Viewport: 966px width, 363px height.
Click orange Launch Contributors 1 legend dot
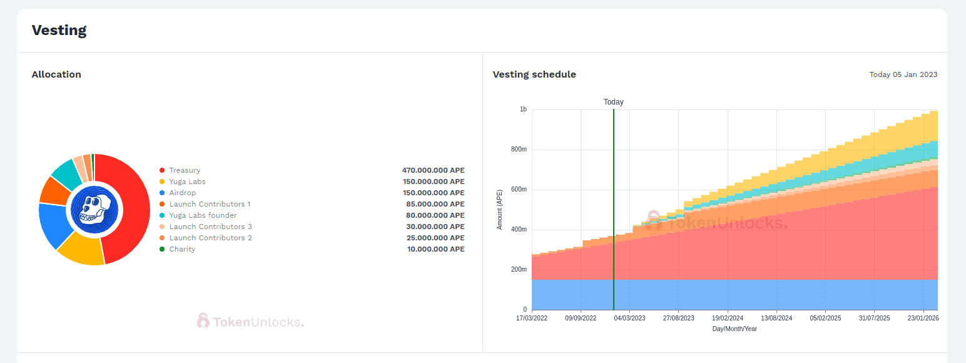[162, 204]
